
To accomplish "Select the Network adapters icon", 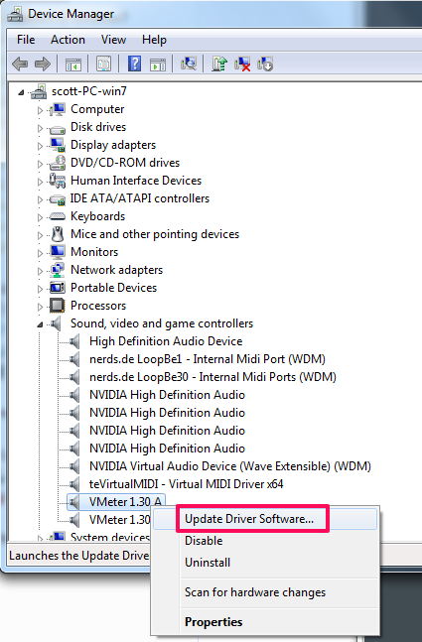I will pyautogui.click(x=57, y=270).
